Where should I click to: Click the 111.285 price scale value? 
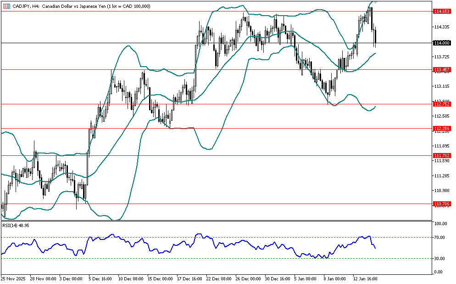[441, 176]
